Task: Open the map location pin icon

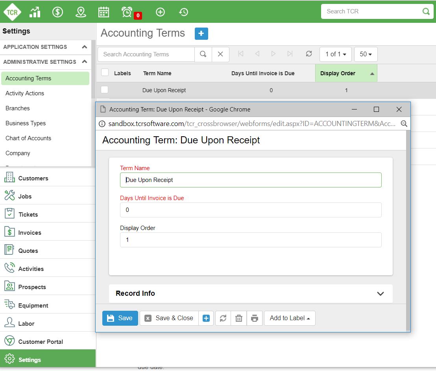Action: click(x=81, y=12)
